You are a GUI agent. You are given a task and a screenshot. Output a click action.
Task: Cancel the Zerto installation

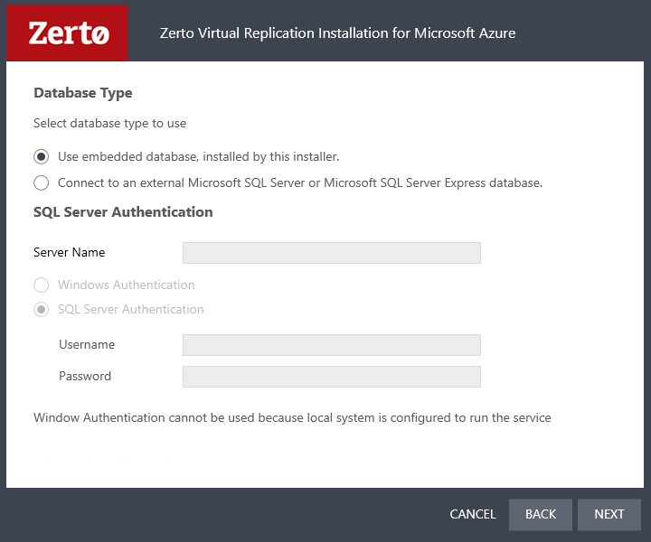[473, 514]
